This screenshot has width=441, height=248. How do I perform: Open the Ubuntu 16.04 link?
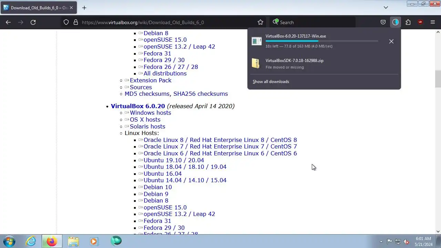coord(163,174)
